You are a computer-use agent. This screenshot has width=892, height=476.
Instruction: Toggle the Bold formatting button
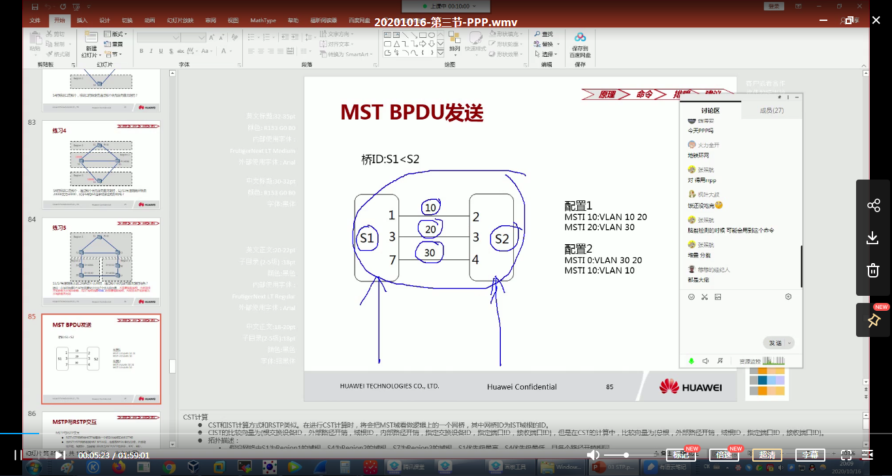click(141, 51)
